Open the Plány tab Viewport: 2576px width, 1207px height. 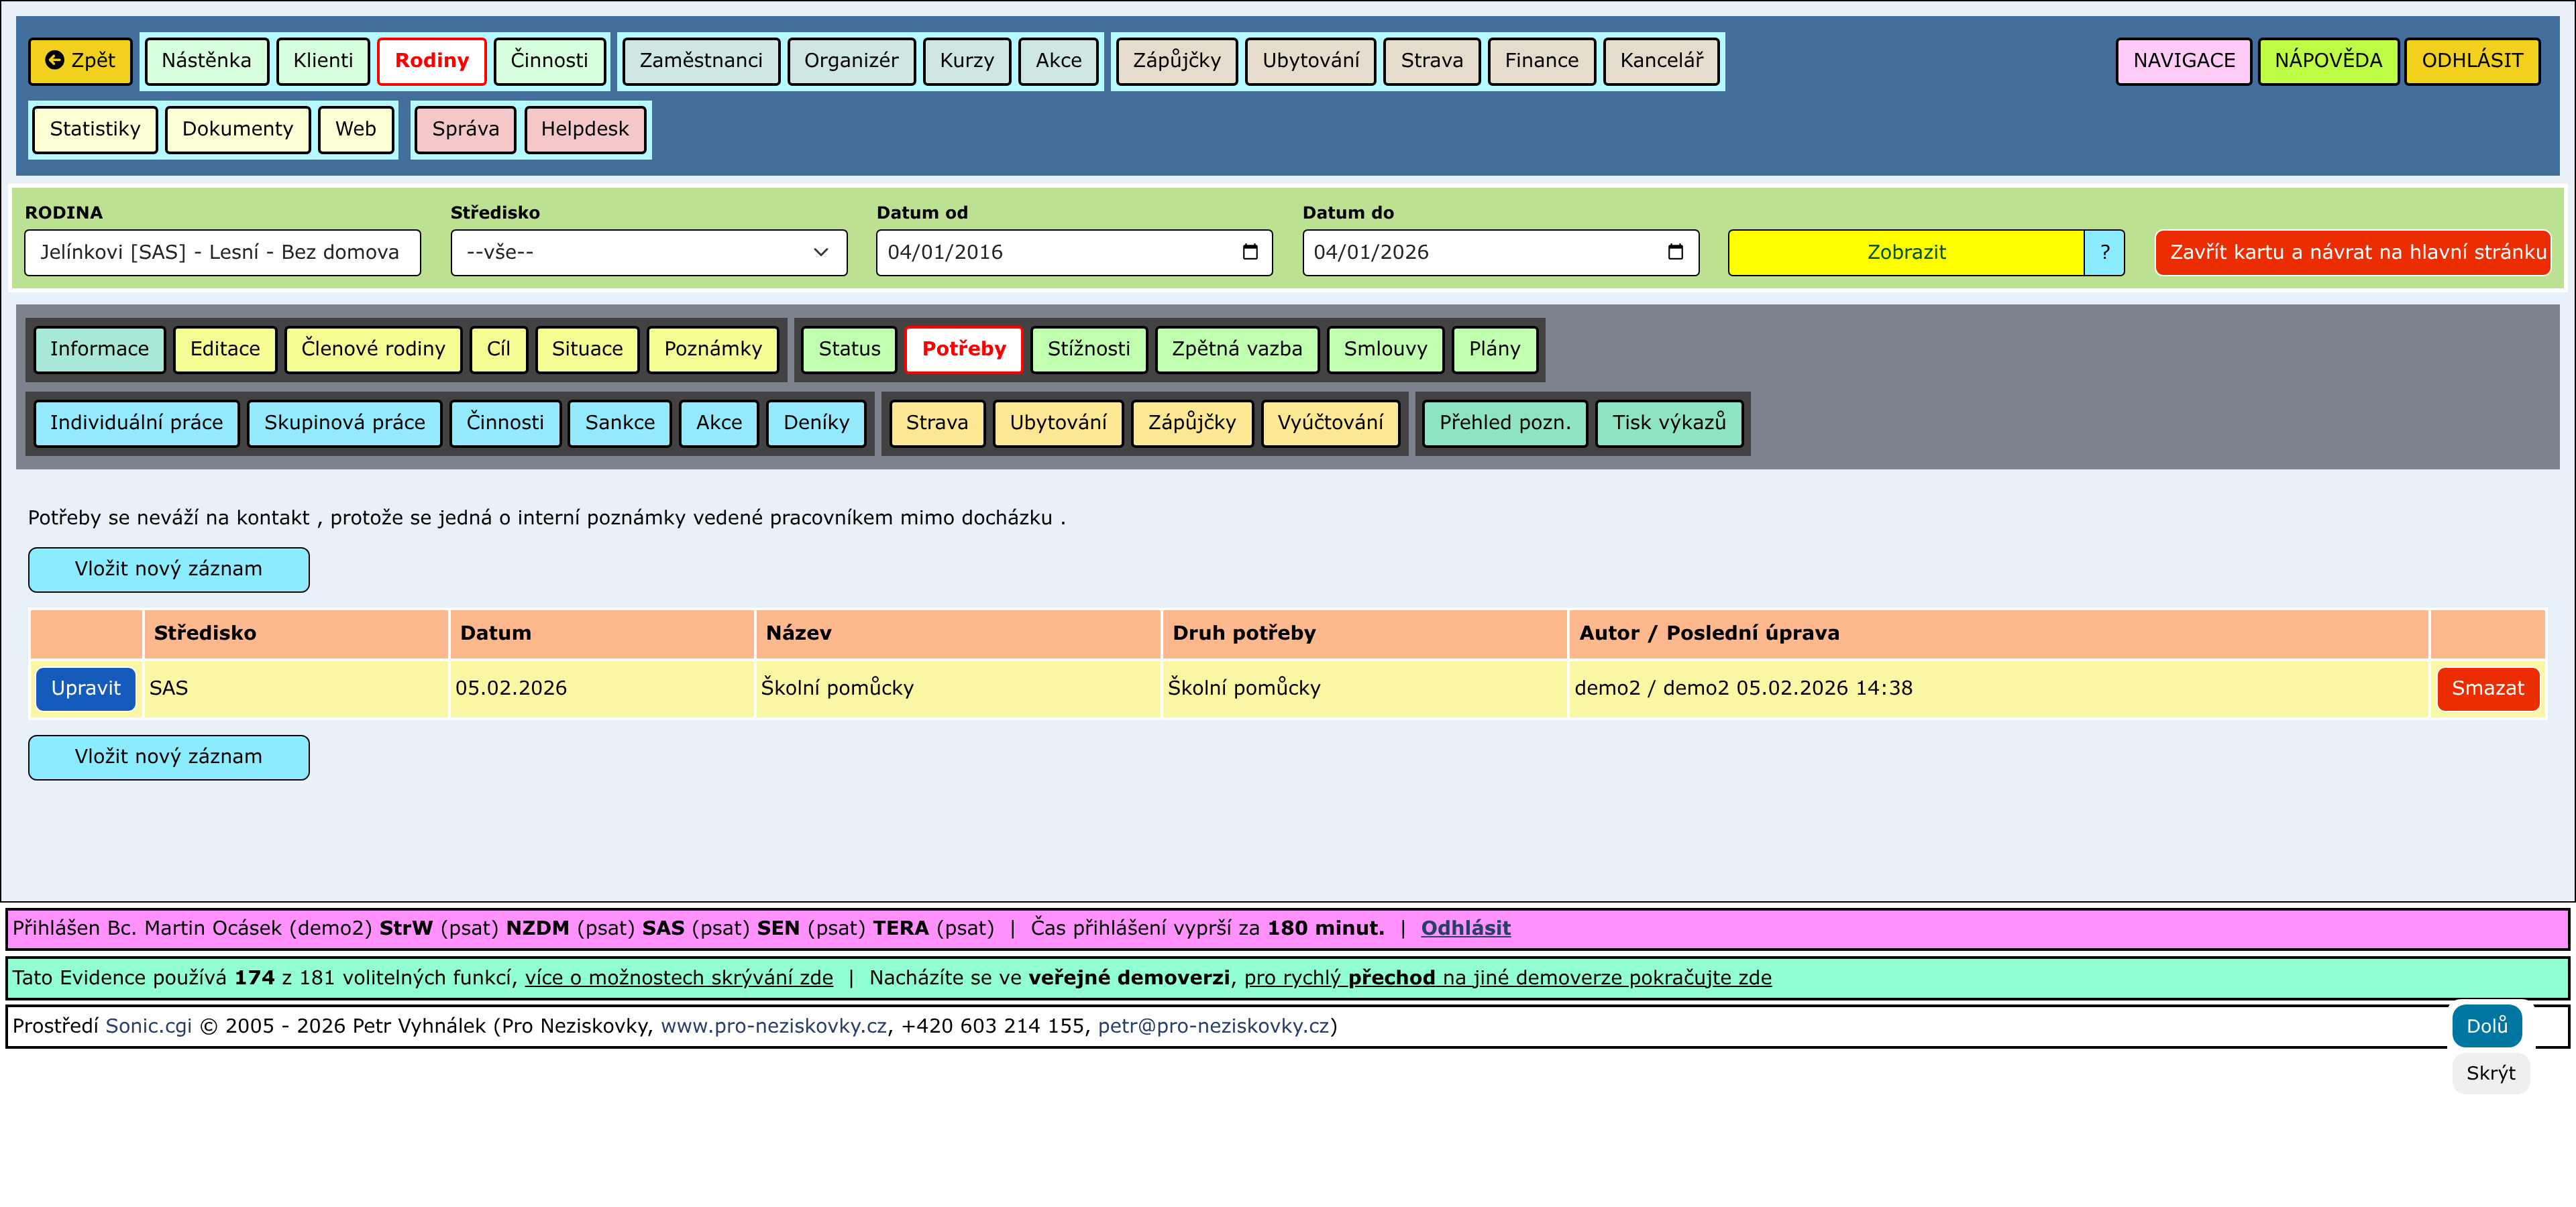[1494, 350]
